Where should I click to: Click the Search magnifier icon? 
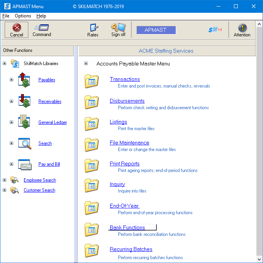coord(25,143)
